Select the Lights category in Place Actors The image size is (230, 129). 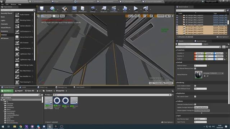click(3, 20)
